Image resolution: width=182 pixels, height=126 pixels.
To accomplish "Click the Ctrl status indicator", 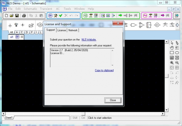I will coord(83,118).
